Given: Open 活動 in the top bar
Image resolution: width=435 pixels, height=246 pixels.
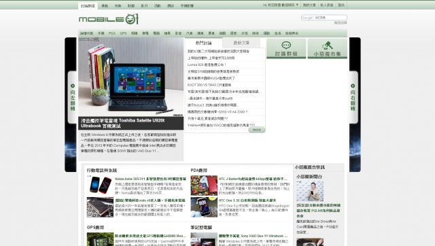Looking at the screenshot, I should click(x=157, y=5).
